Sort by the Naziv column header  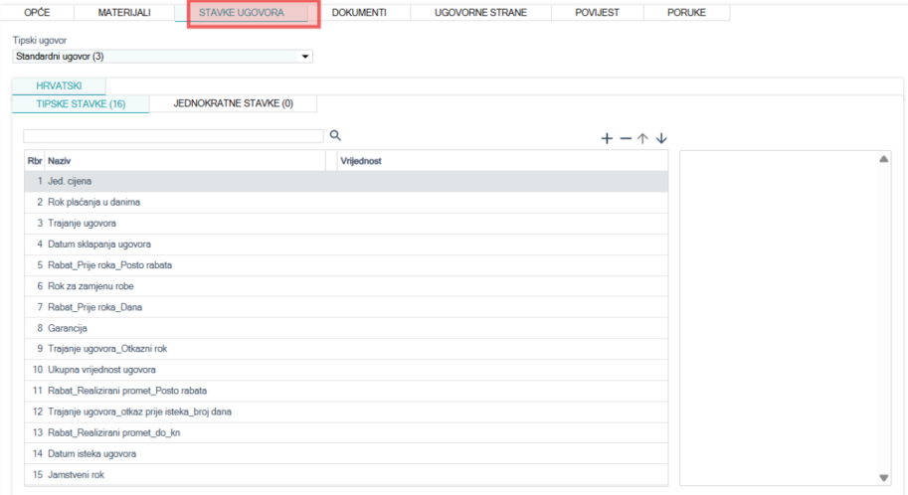tap(184, 161)
